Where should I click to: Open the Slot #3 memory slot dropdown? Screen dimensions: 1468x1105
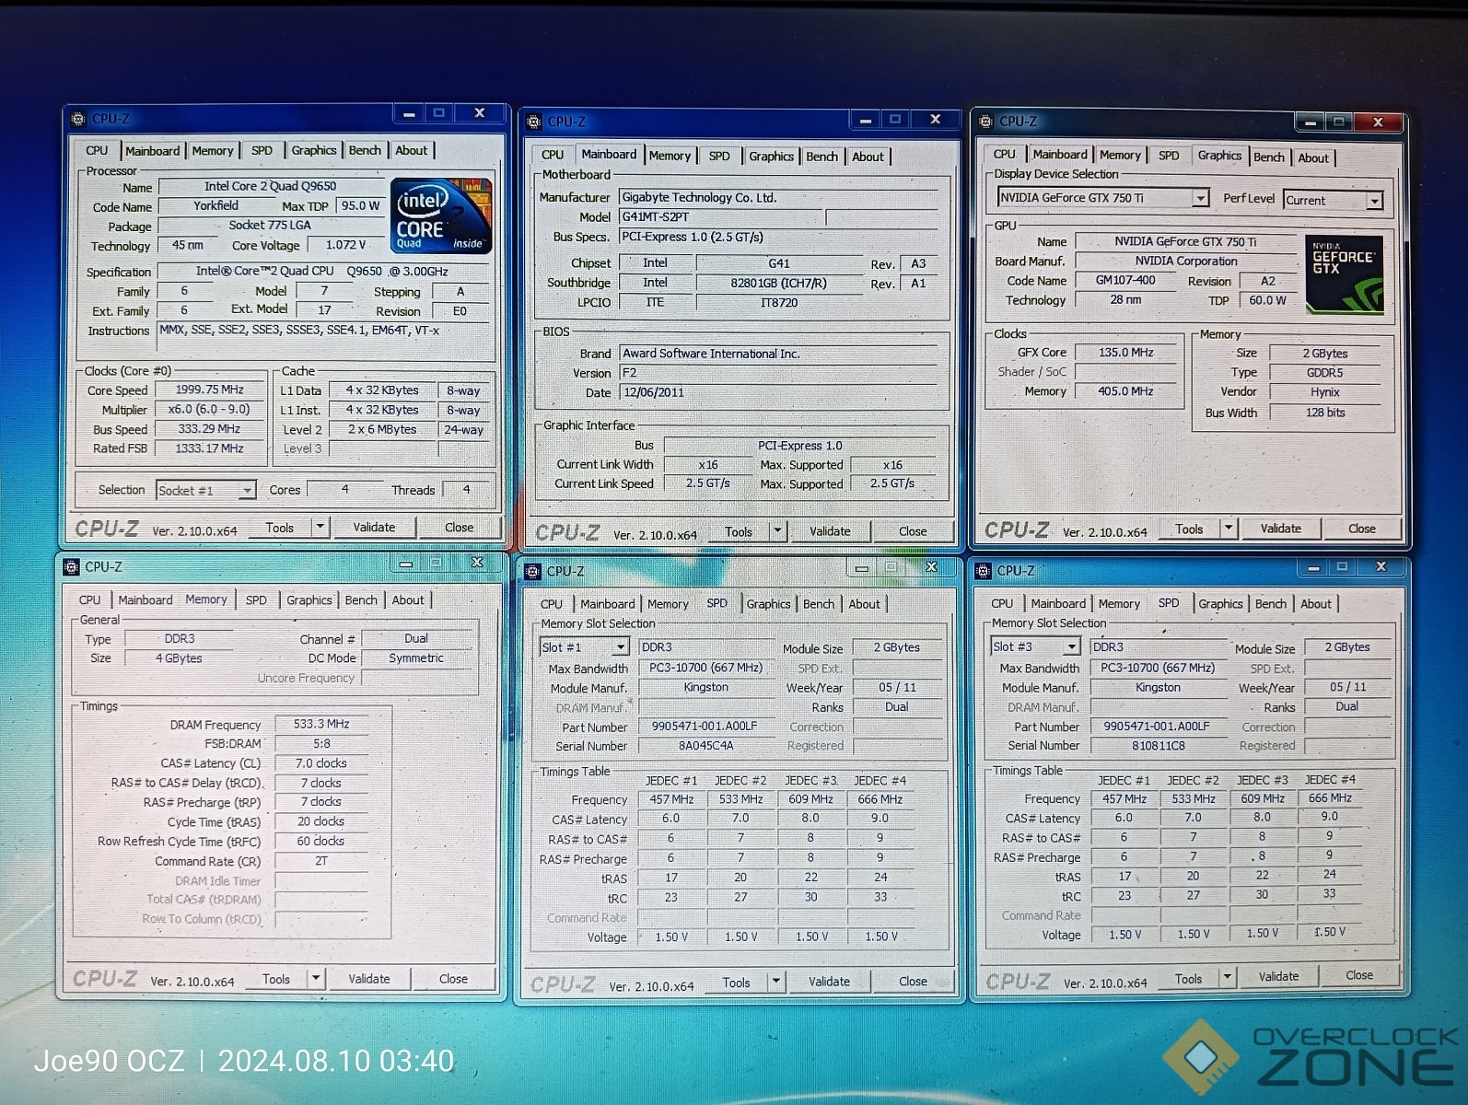(1071, 647)
